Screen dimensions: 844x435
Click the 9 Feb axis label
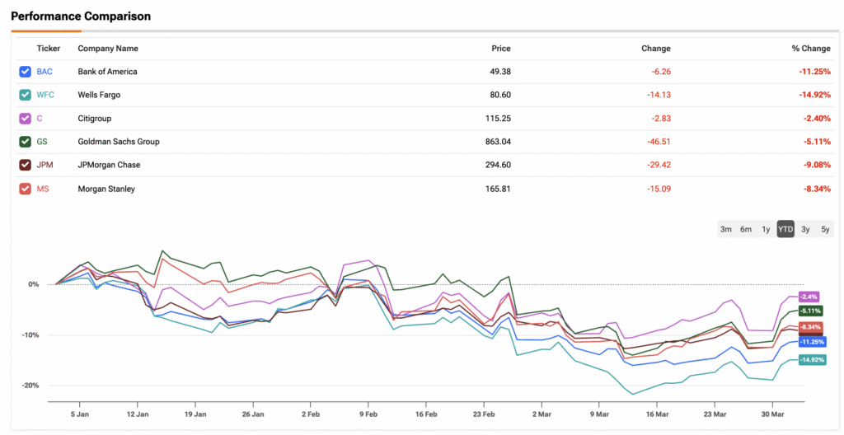pos(368,414)
